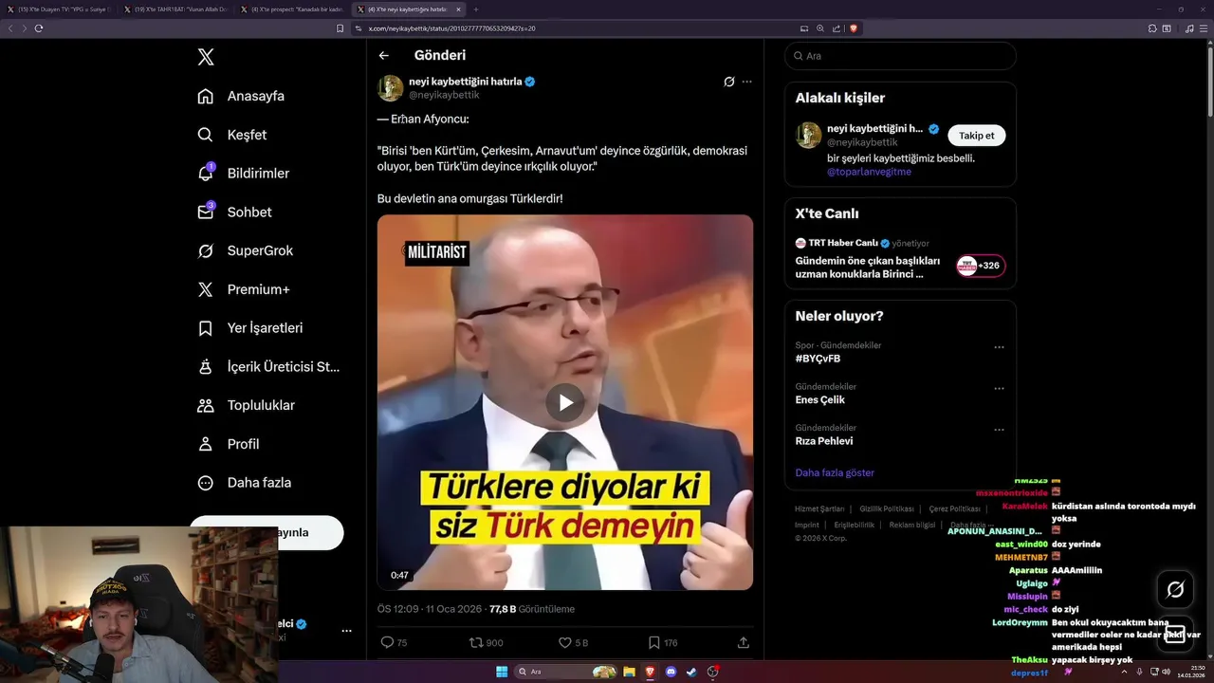The height and width of the screenshot is (683, 1214).
Task: Open Çerez Politikası footer link
Action: 954,509
